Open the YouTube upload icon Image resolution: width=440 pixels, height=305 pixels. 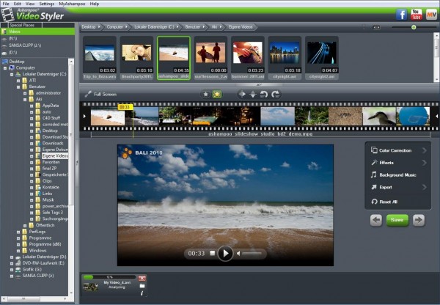(416, 15)
